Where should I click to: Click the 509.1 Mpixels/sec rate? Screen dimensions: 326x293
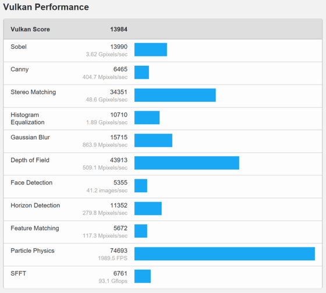[105, 168]
